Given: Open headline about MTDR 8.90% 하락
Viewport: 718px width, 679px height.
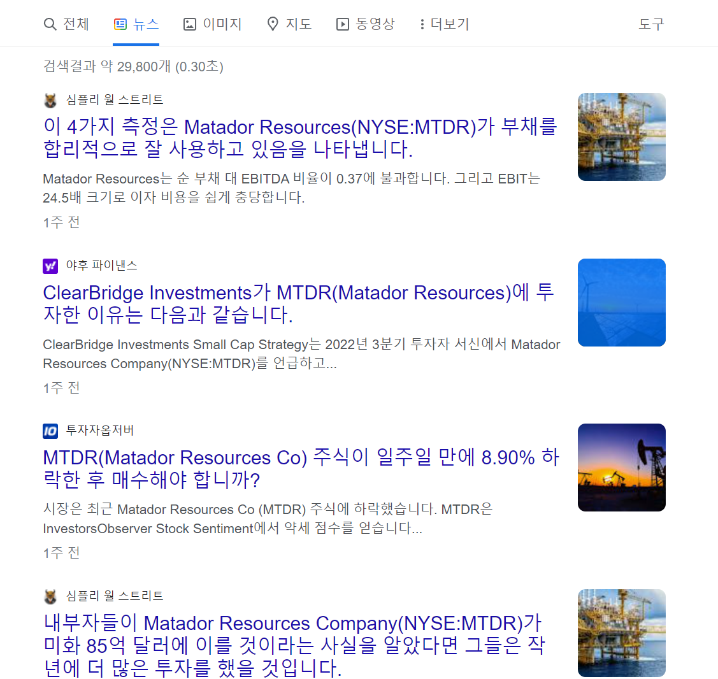Looking at the screenshot, I should tap(301, 468).
